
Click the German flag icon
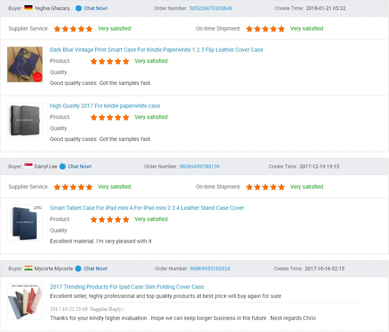(28, 8)
